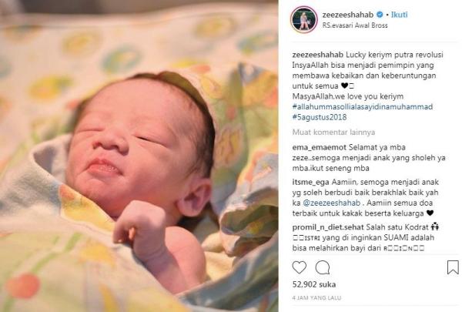Screen dimensions: 462x312
Task: Open the zeezeeshahab profile picture
Action: pyautogui.click(x=304, y=19)
